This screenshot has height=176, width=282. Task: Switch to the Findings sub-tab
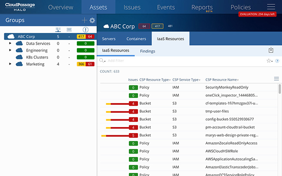point(148,51)
